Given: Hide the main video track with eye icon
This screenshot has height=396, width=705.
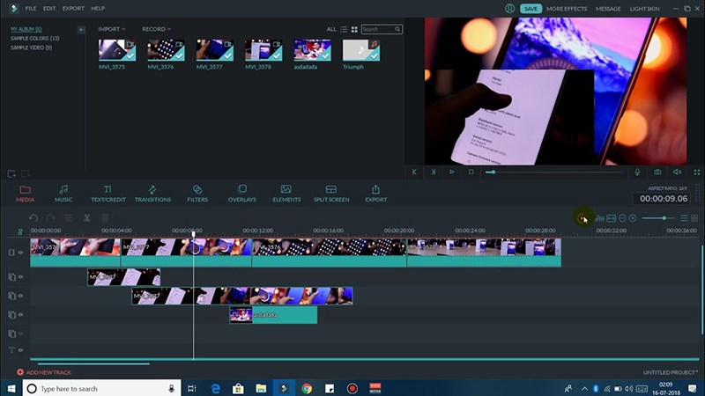Looking at the screenshot, I should click(x=21, y=253).
